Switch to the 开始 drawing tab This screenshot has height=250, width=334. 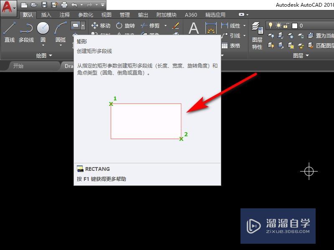tap(18, 65)
